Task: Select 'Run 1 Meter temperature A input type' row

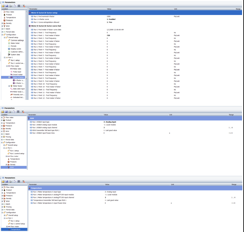Action: click(x=135, y=192)
